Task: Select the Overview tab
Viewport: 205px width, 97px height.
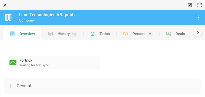Action: tap(22, 34)
